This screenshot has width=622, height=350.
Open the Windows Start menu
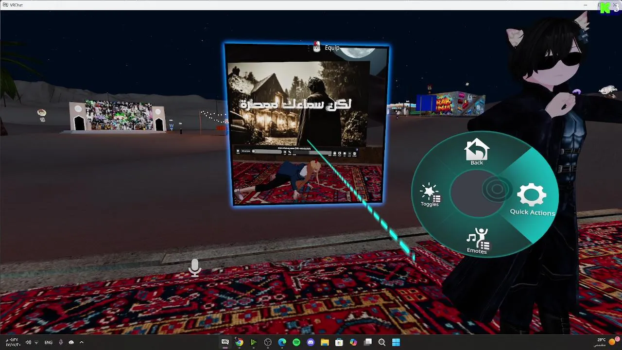[x=396, y=342]
